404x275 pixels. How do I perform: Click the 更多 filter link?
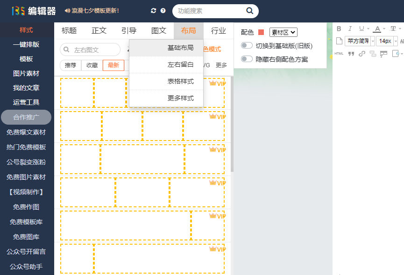point(221,65)
